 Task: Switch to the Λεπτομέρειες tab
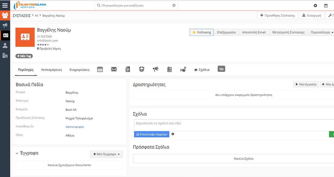coord(51,70)
